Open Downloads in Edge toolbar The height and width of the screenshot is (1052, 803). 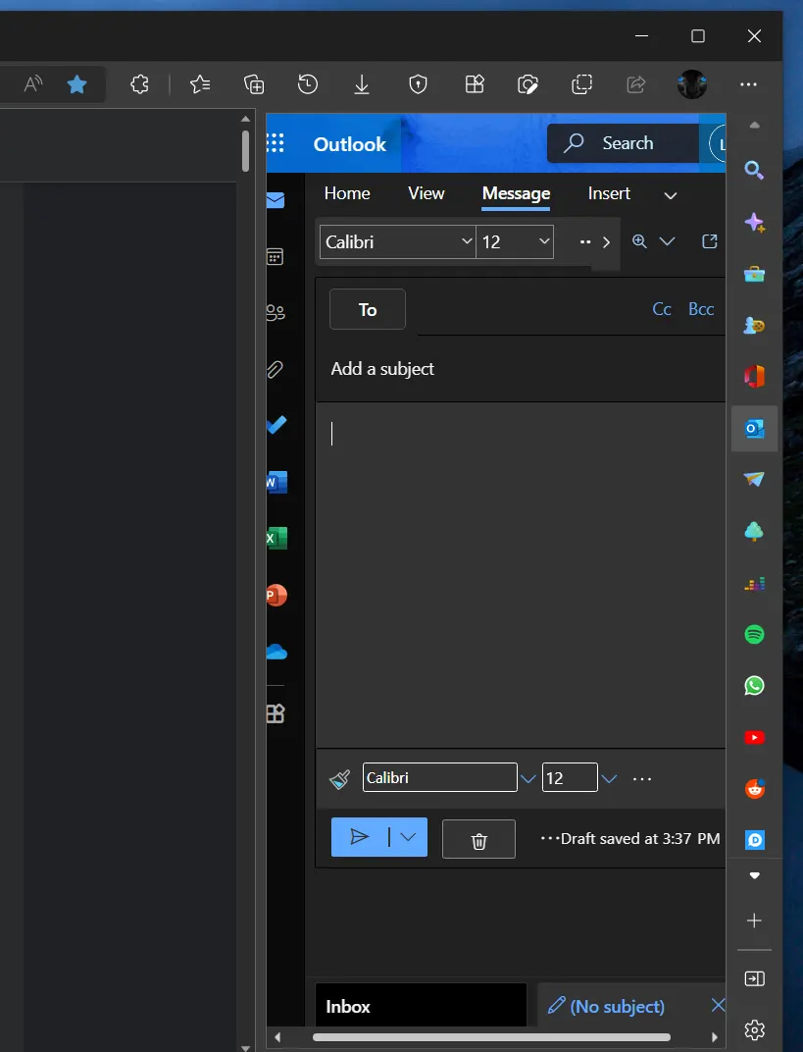[x=362, y=84]
